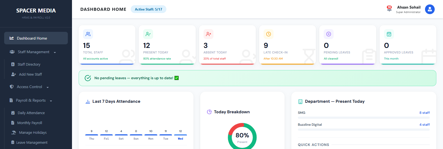Click the Today Breakdown pie icon
The image size is (443, 149).
point(209,112)
